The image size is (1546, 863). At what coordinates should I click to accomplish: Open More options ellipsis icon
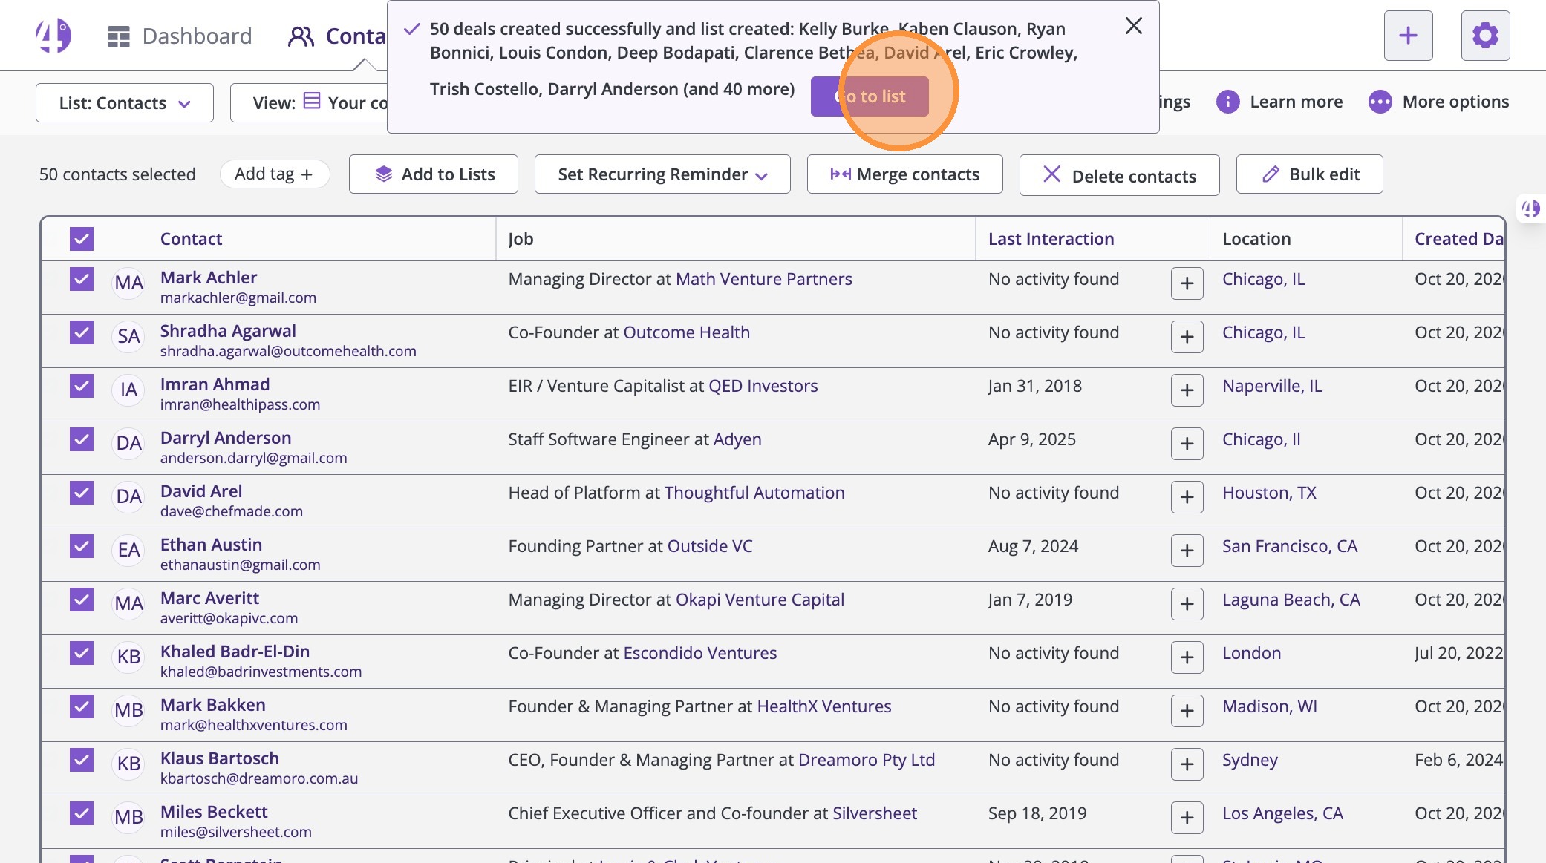[1380, 102]
